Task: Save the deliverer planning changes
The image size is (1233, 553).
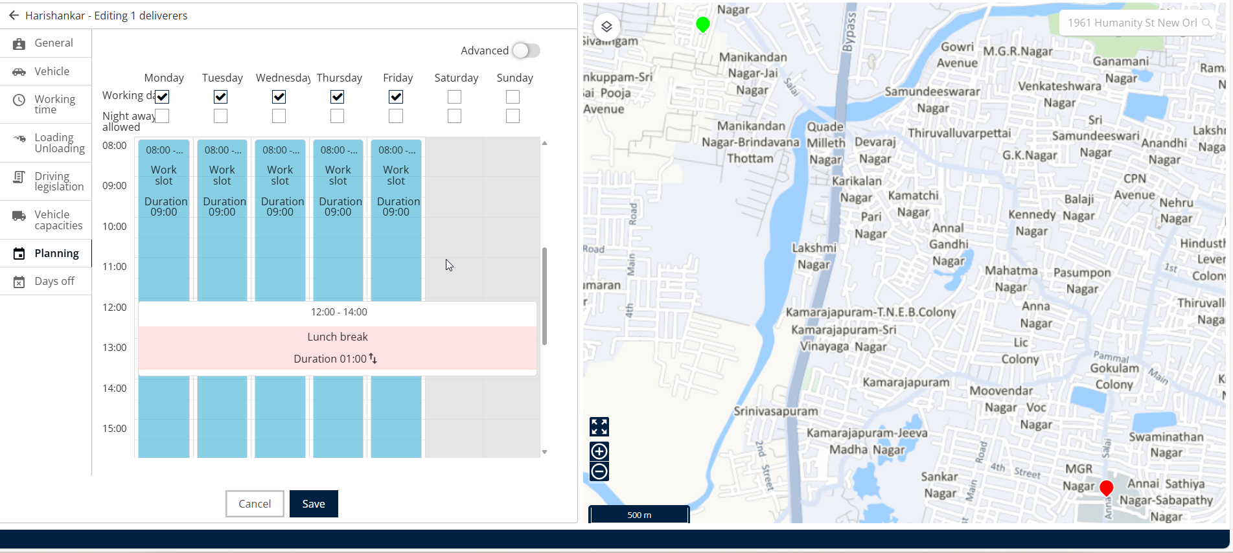Action: coord(314,504)
